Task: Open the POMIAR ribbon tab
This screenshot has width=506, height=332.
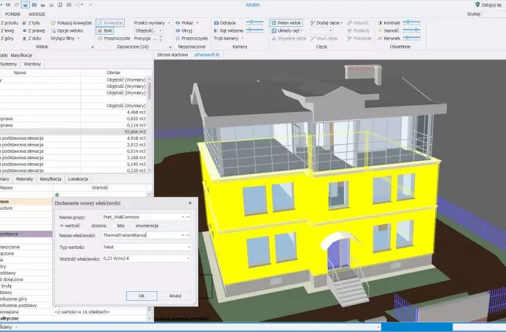Action: tap(13, 14)
